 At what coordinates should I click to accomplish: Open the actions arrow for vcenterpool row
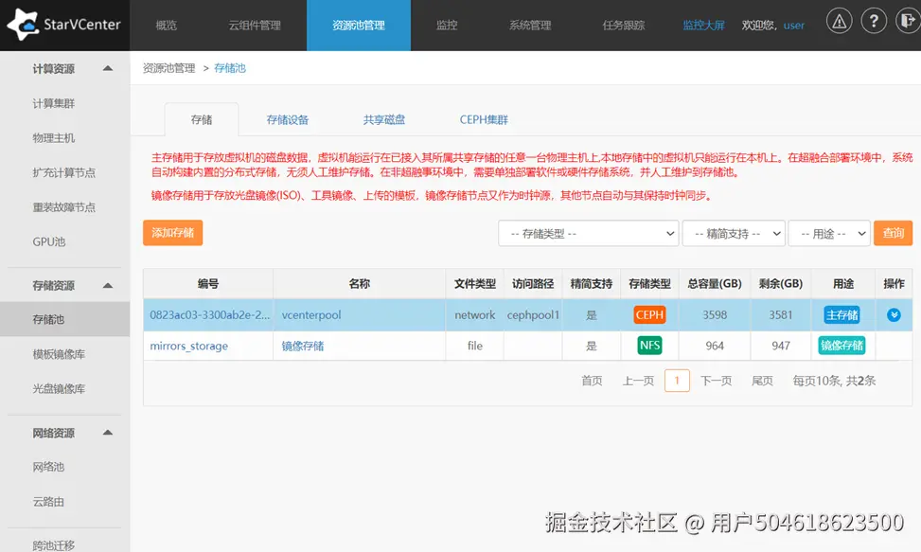pyautogui.click(x=894, y=314)
